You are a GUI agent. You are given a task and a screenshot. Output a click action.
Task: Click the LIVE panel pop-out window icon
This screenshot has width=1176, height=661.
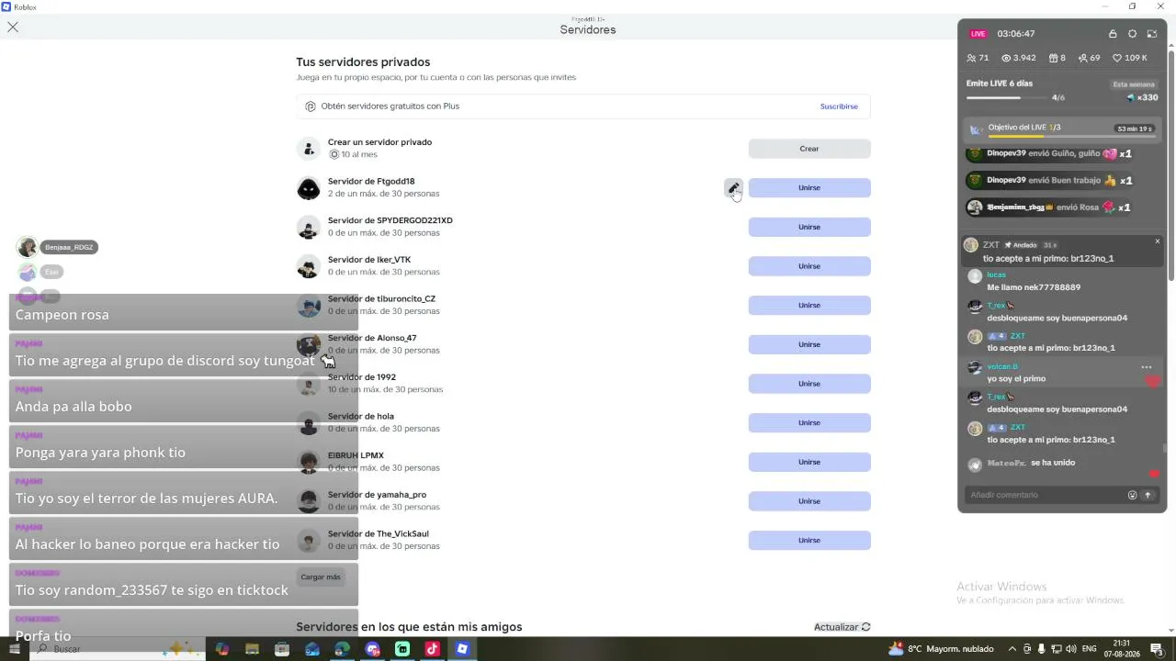pos(1152,34)
